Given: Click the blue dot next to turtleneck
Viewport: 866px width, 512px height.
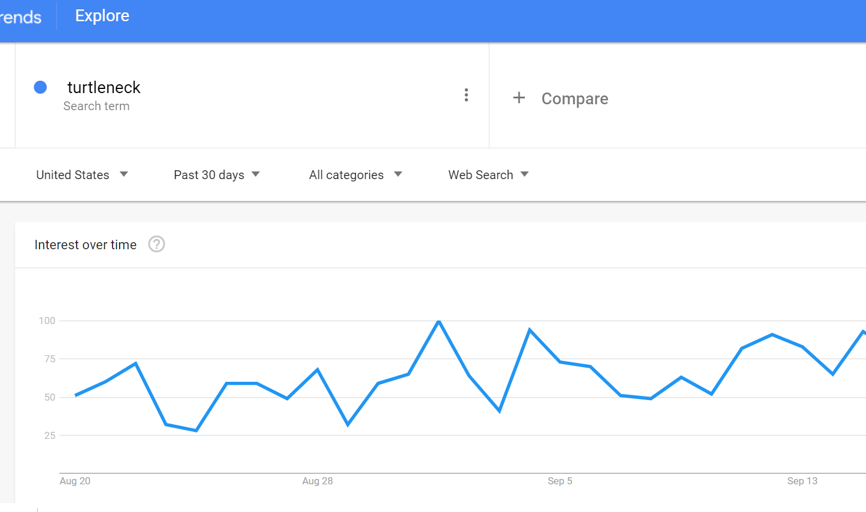Looking at the screenshot, I should 41,87.
